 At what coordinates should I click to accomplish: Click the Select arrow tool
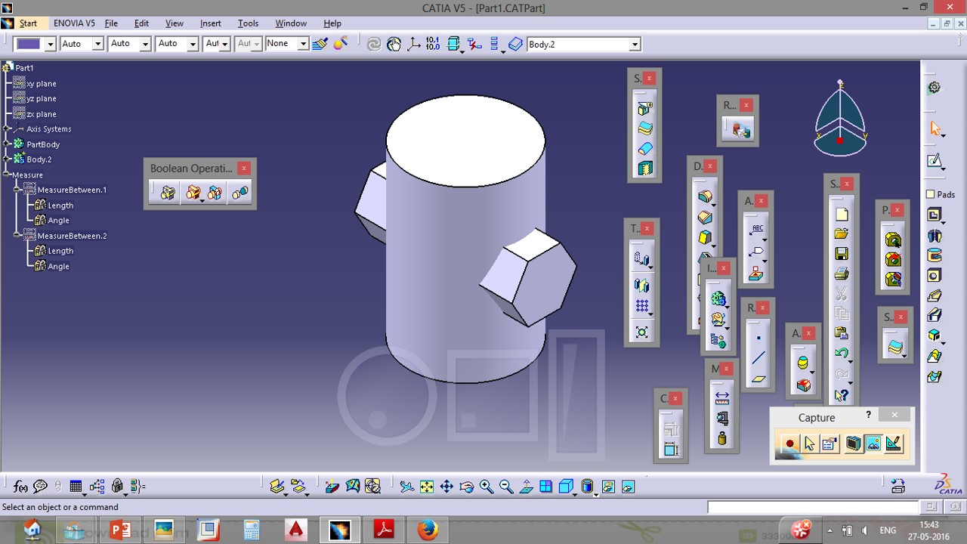pos(935,129)
